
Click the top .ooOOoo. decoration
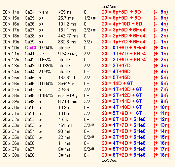pos(110,7)
